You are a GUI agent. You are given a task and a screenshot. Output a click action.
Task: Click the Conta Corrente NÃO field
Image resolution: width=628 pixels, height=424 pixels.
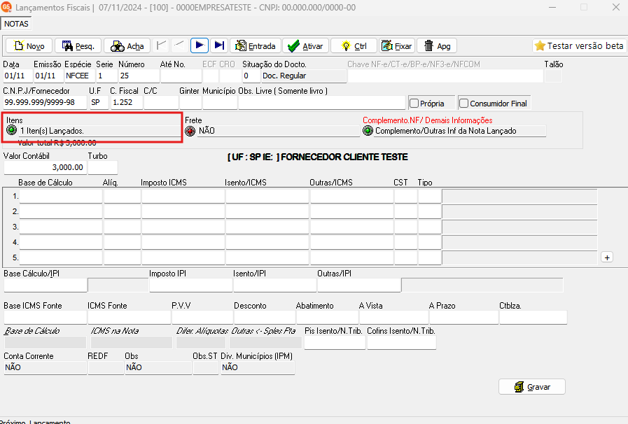tap(46, 367)
